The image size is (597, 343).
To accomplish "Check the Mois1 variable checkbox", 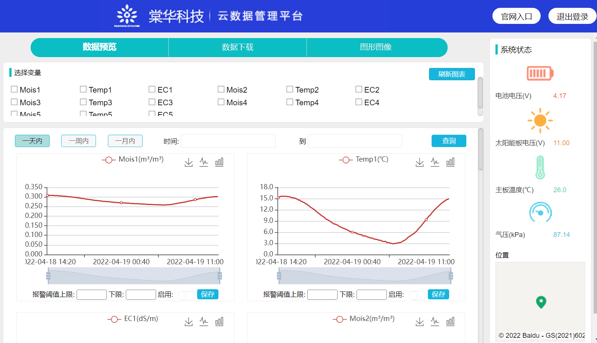I will tap(15, 89).
